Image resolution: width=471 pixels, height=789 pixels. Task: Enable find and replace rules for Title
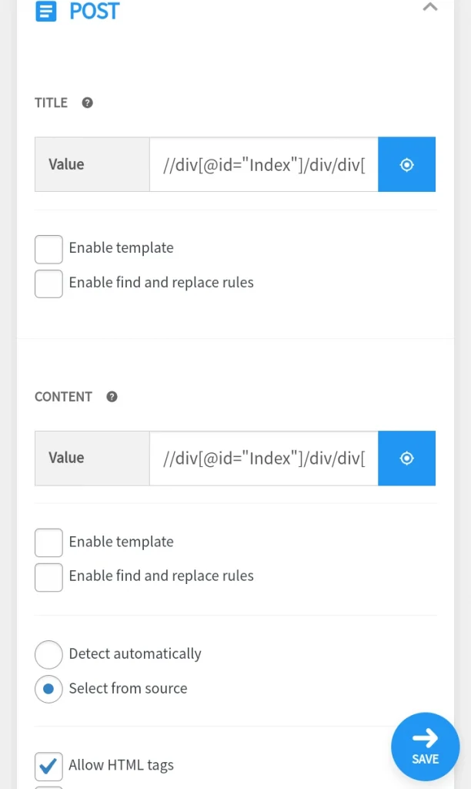click(48, 284)
